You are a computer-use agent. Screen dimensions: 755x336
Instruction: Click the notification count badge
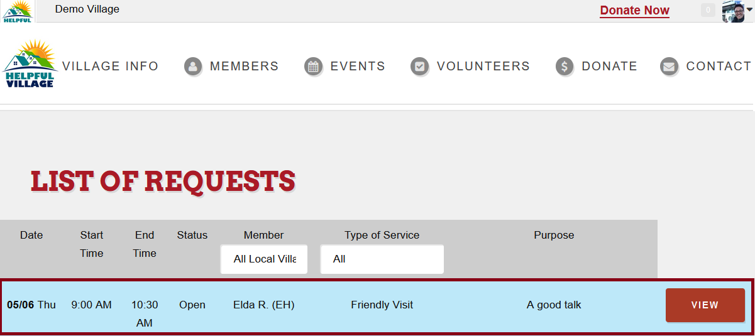(708, 10)
